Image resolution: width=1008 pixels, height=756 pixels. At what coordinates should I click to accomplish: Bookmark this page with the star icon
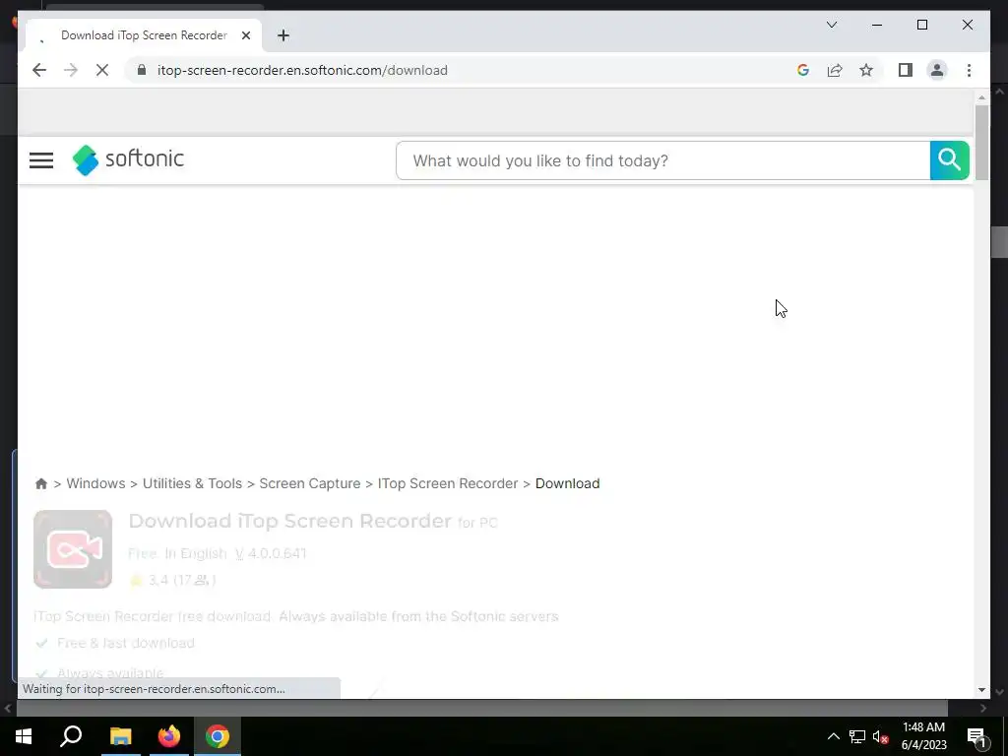tap(866, 70)
